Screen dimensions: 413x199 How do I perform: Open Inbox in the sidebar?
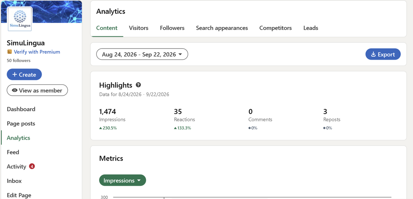(14, 181)
